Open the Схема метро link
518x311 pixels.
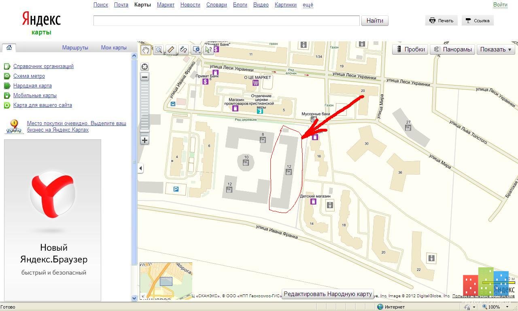pyautogui.click(x=29, y=76)
